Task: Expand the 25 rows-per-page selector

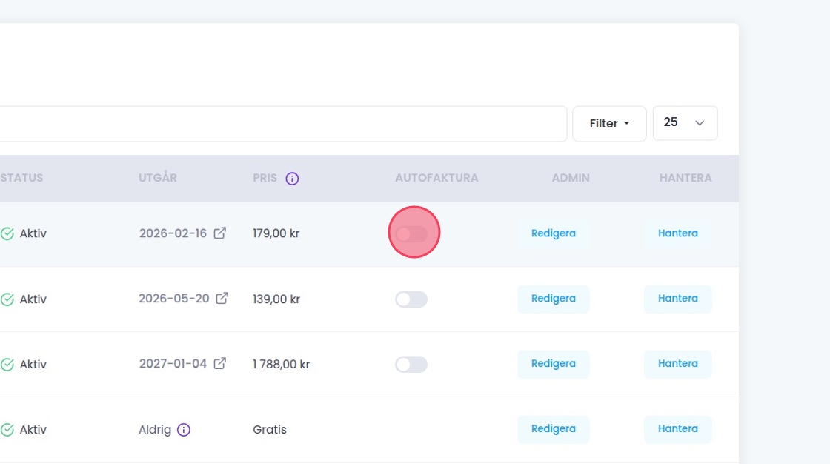Action: (685, 123)
